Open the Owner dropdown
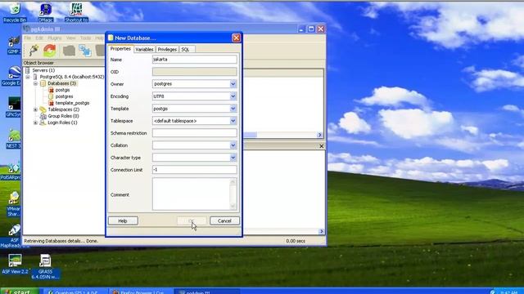The height and width of the screenshot is (294, 524). [233, 84]
